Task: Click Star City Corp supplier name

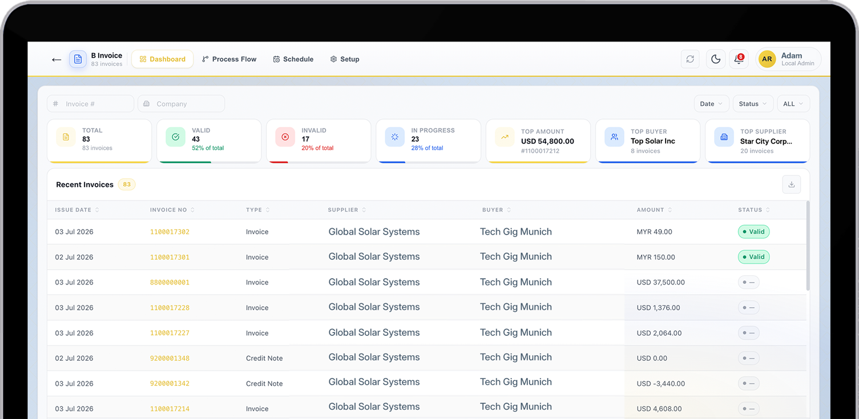Action: [766, 141]
